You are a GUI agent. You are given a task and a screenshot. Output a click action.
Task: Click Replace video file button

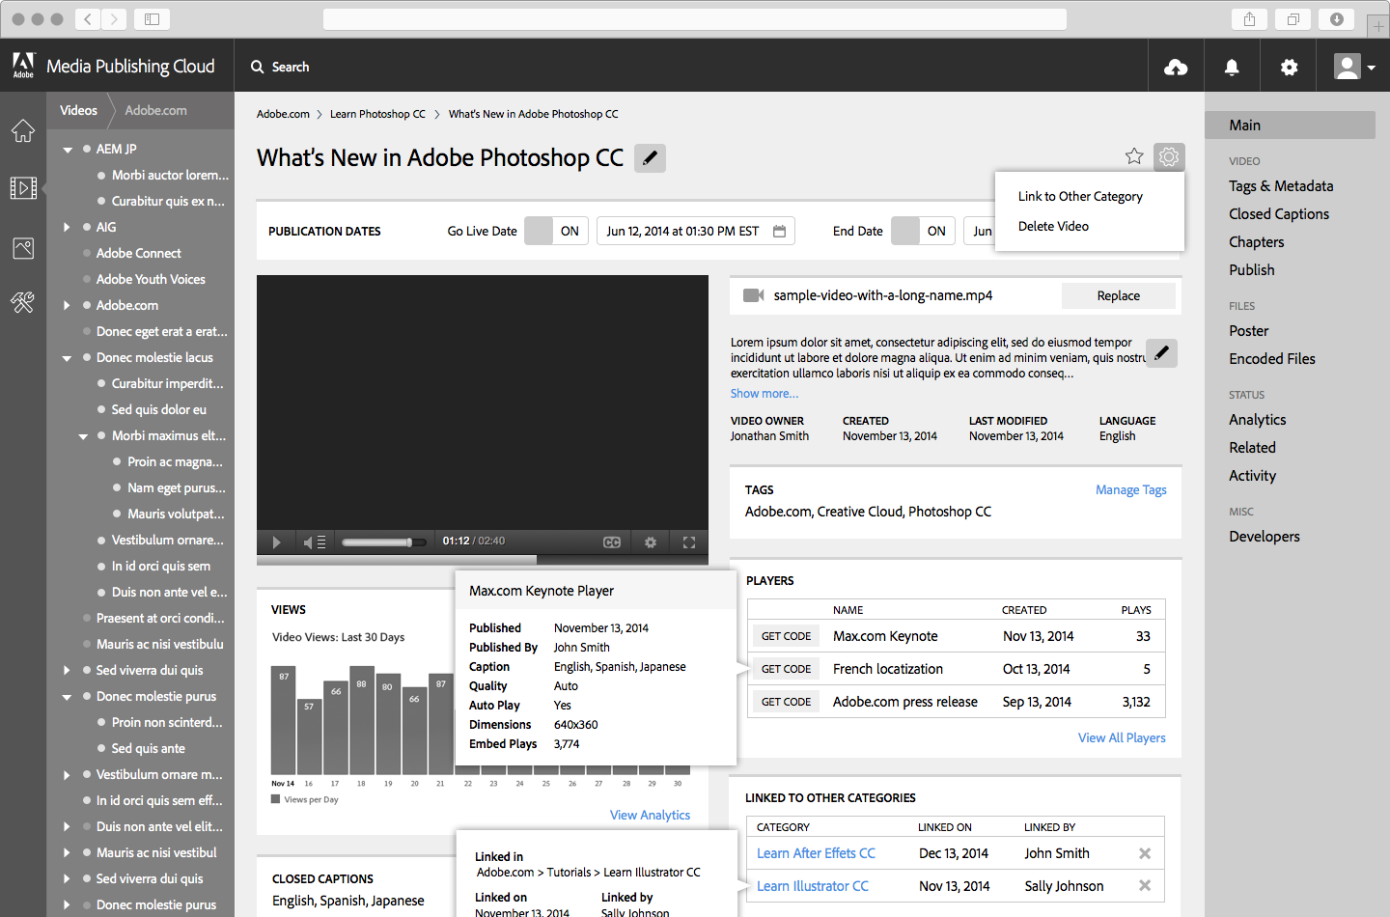[1119, 295]
